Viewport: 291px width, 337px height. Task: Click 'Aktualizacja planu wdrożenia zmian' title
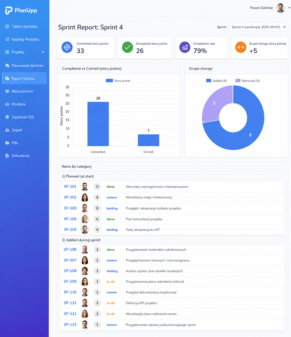(151, 314)
